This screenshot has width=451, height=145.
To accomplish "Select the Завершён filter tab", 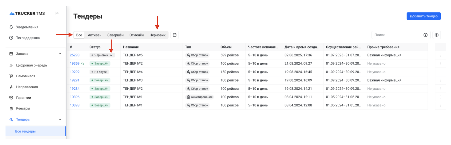I will coord(115,35).
